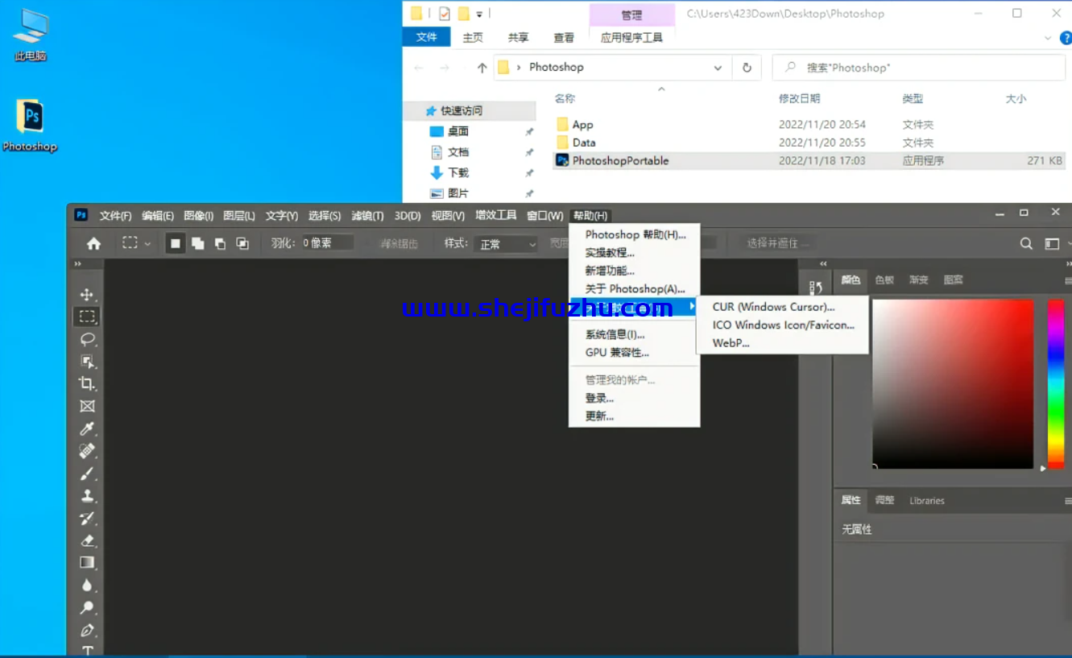
Task: Open 关于 Photoshop(A)... menu entry
Action: click(x=635, y=289)
